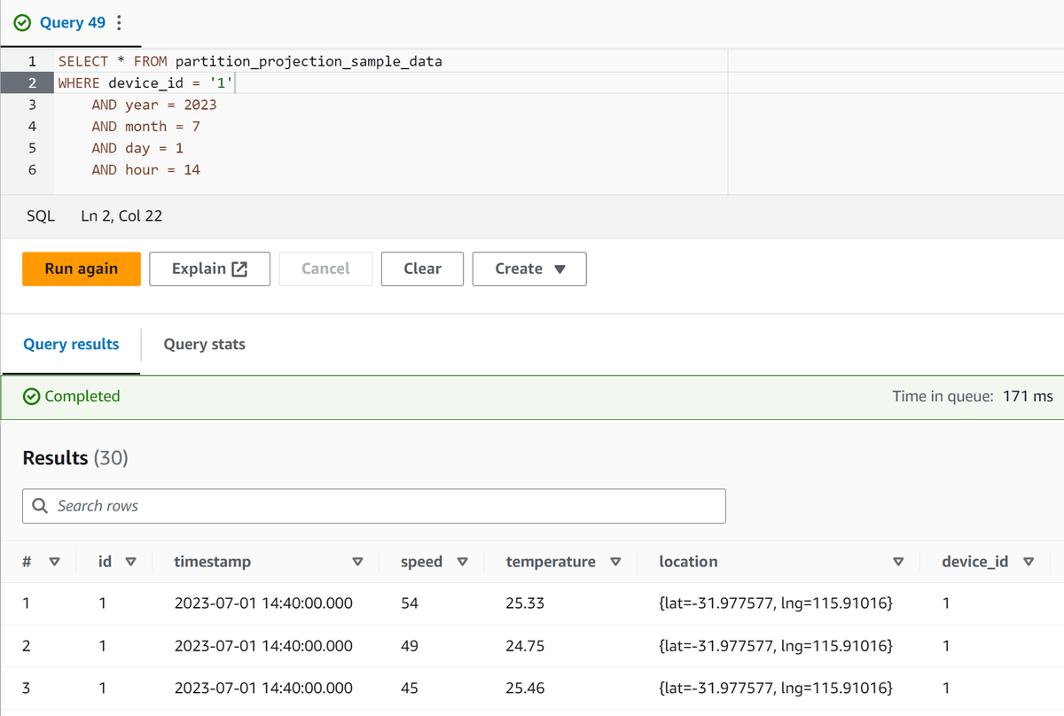Open the device_id column filter dropdown
The image size is (1064, 716).
1029,561
